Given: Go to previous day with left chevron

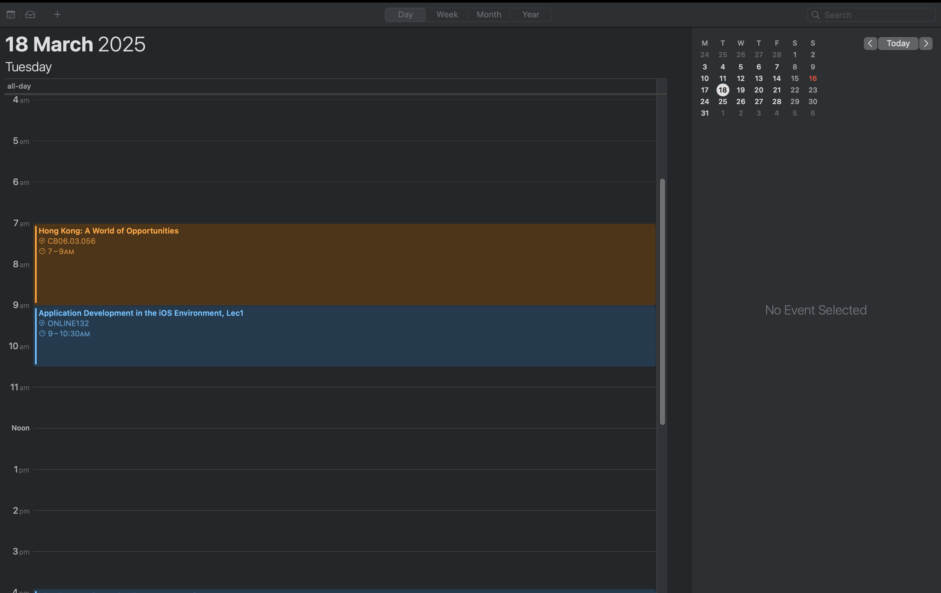Looking at the screenshot, I should point(870,43).
